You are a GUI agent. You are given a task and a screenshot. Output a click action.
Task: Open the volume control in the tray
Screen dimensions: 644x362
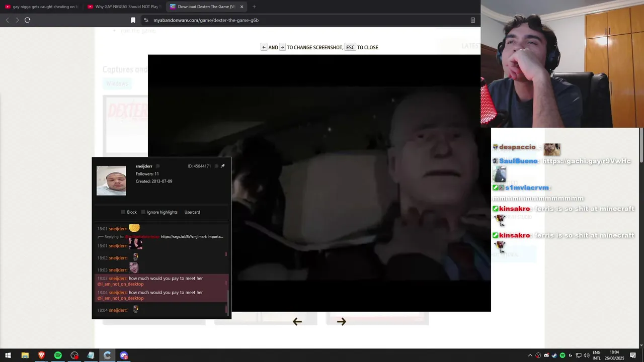pos(587,355)
